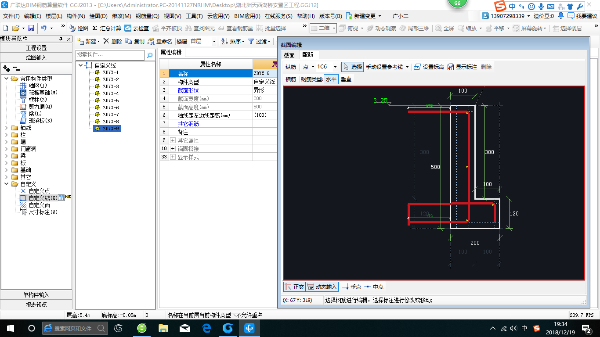The width and height of the screenshot is (600, 337).
Task: Open 单构件输入 panel
Action: click(x=36, y=295)
